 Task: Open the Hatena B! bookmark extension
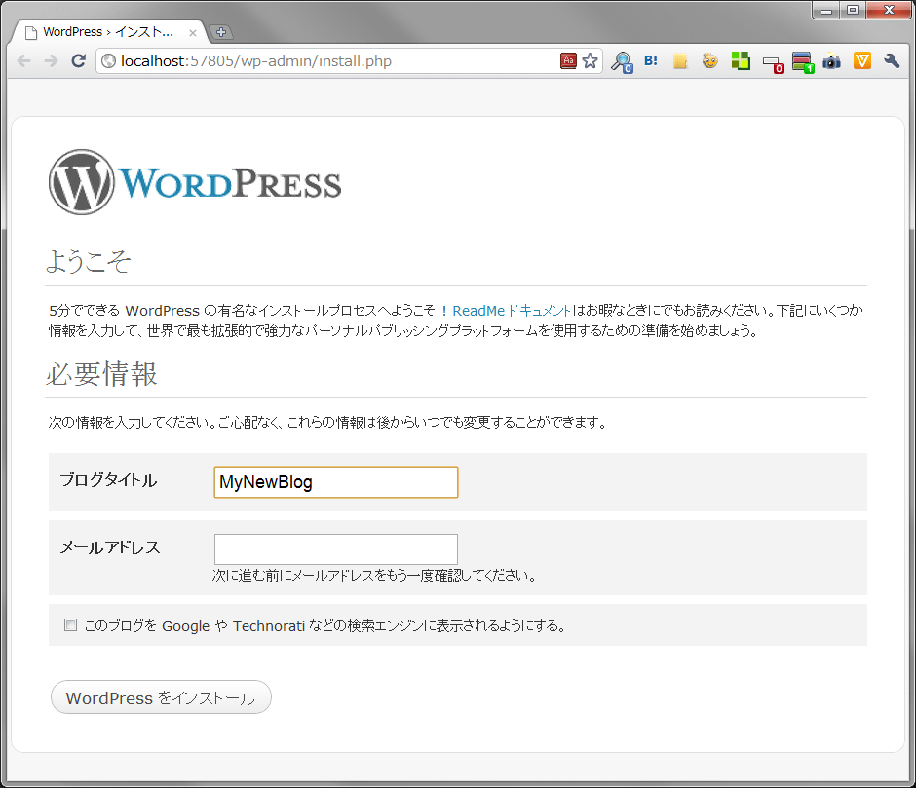pos(651,60)
